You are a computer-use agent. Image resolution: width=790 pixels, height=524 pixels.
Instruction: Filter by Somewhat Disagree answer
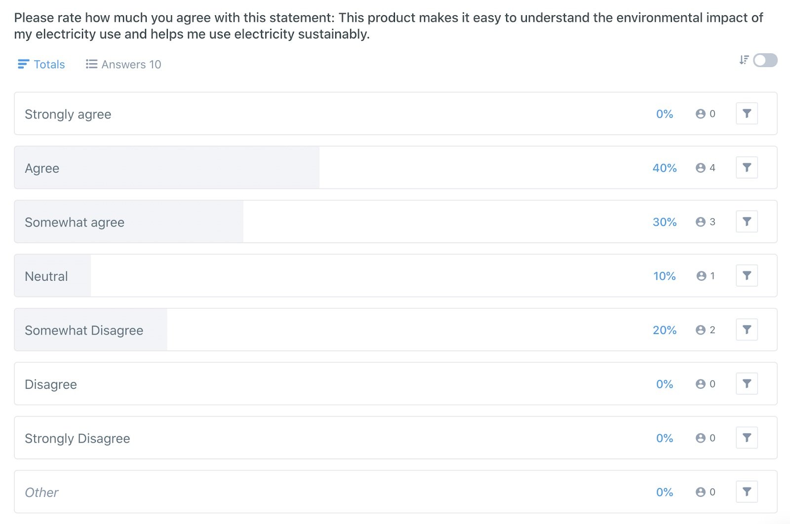(747, 330)
